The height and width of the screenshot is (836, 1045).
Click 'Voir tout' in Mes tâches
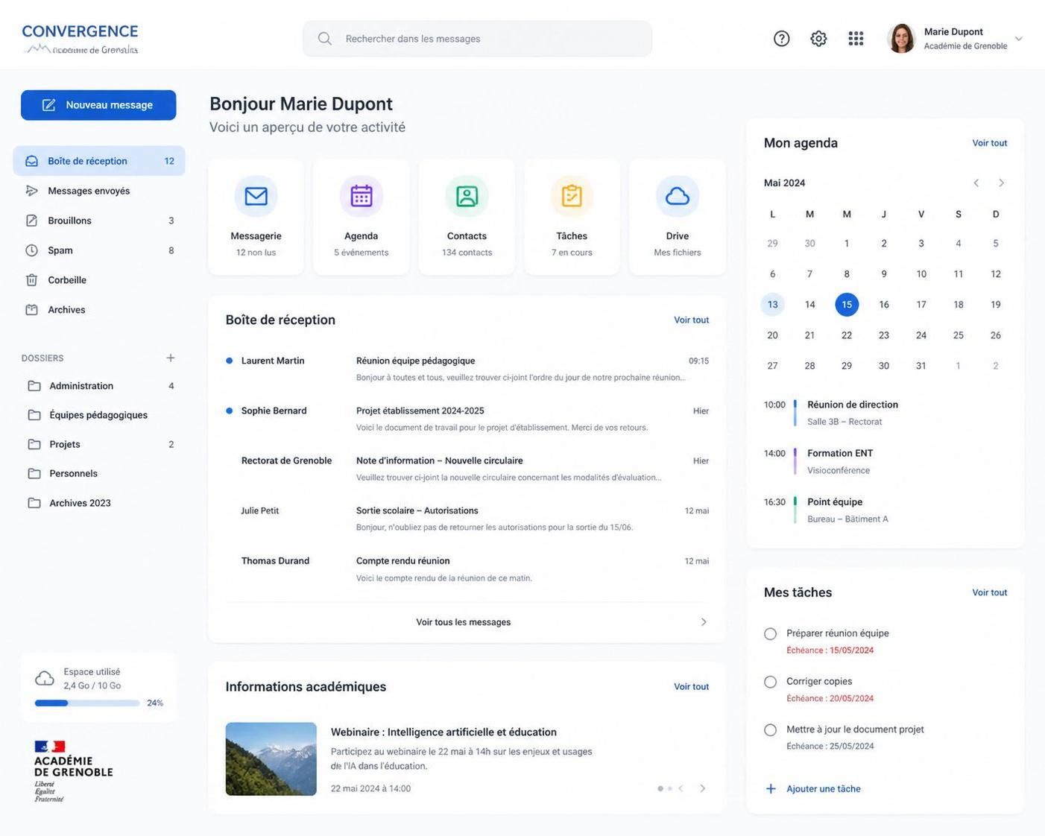tap(989, 592)
